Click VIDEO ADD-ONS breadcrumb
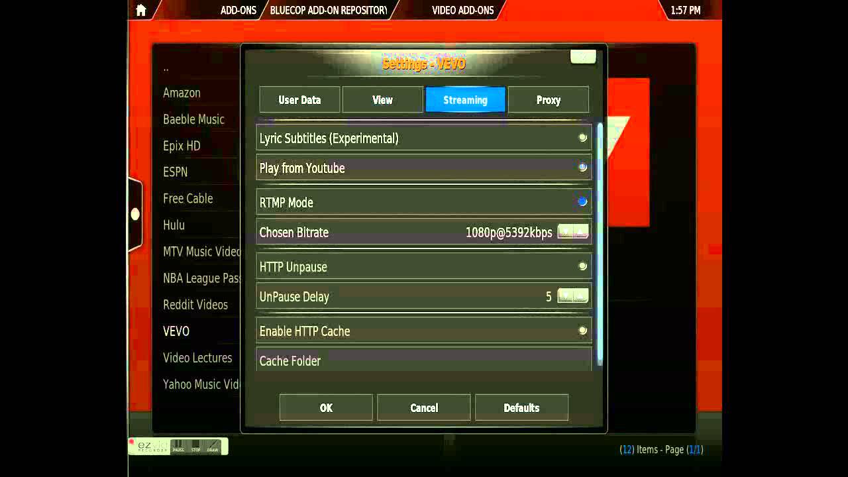The image size is (848, 477). (463, 10)
